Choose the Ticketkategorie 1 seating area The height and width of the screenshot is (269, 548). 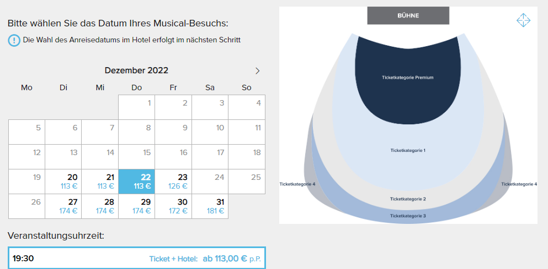(407, 151)
